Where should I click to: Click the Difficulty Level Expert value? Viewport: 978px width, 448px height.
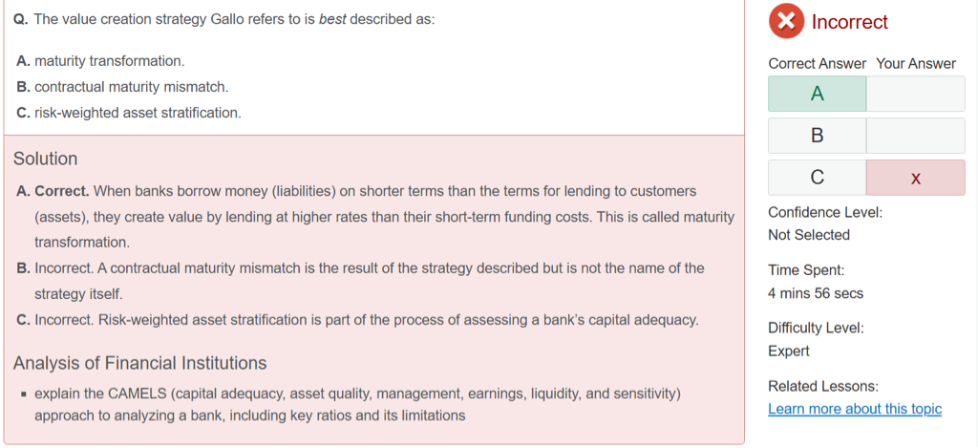[789, 351]
